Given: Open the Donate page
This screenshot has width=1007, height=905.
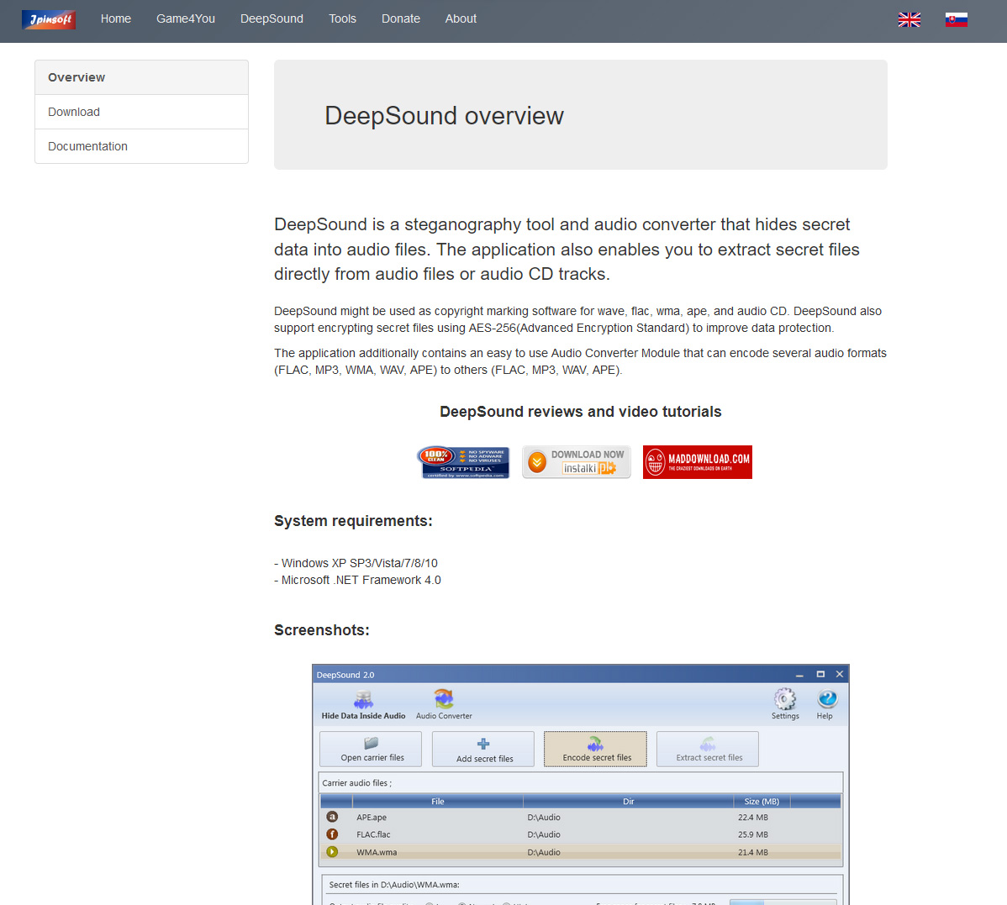Looking at the screenshot, I should pos(401,18).
